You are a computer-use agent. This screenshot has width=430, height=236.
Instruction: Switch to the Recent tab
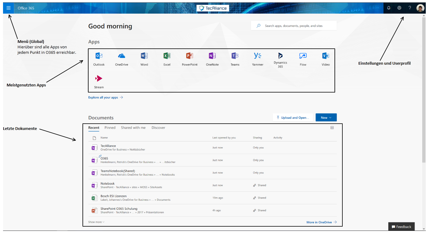click(94, 128)
